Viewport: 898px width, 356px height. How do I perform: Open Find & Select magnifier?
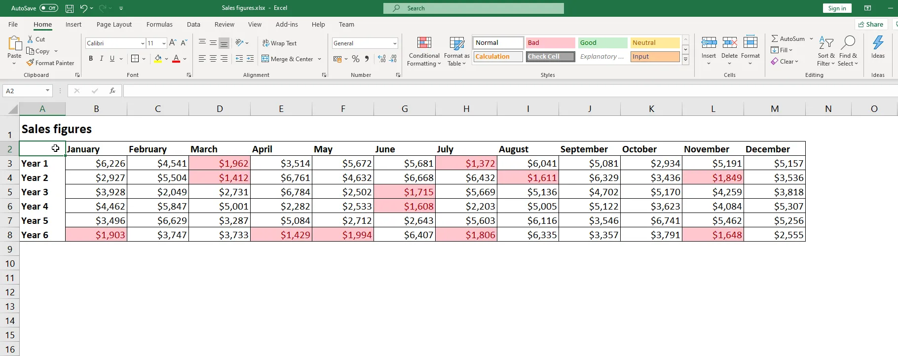[848, 51]
